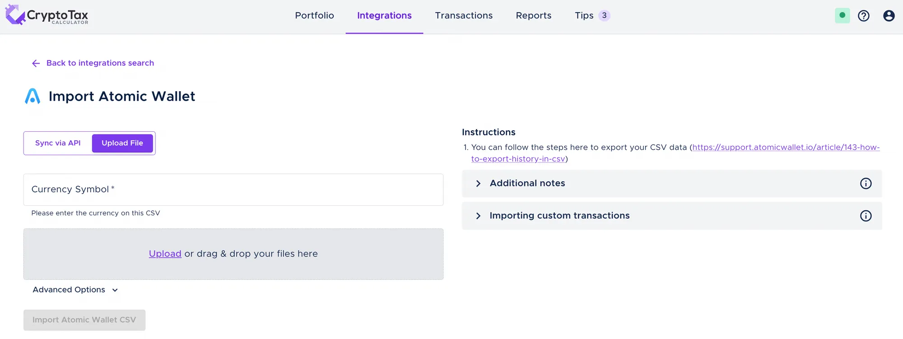Screen dimensions: 903x339
Task: Open the help question mark icon
Action: point(864,16)
